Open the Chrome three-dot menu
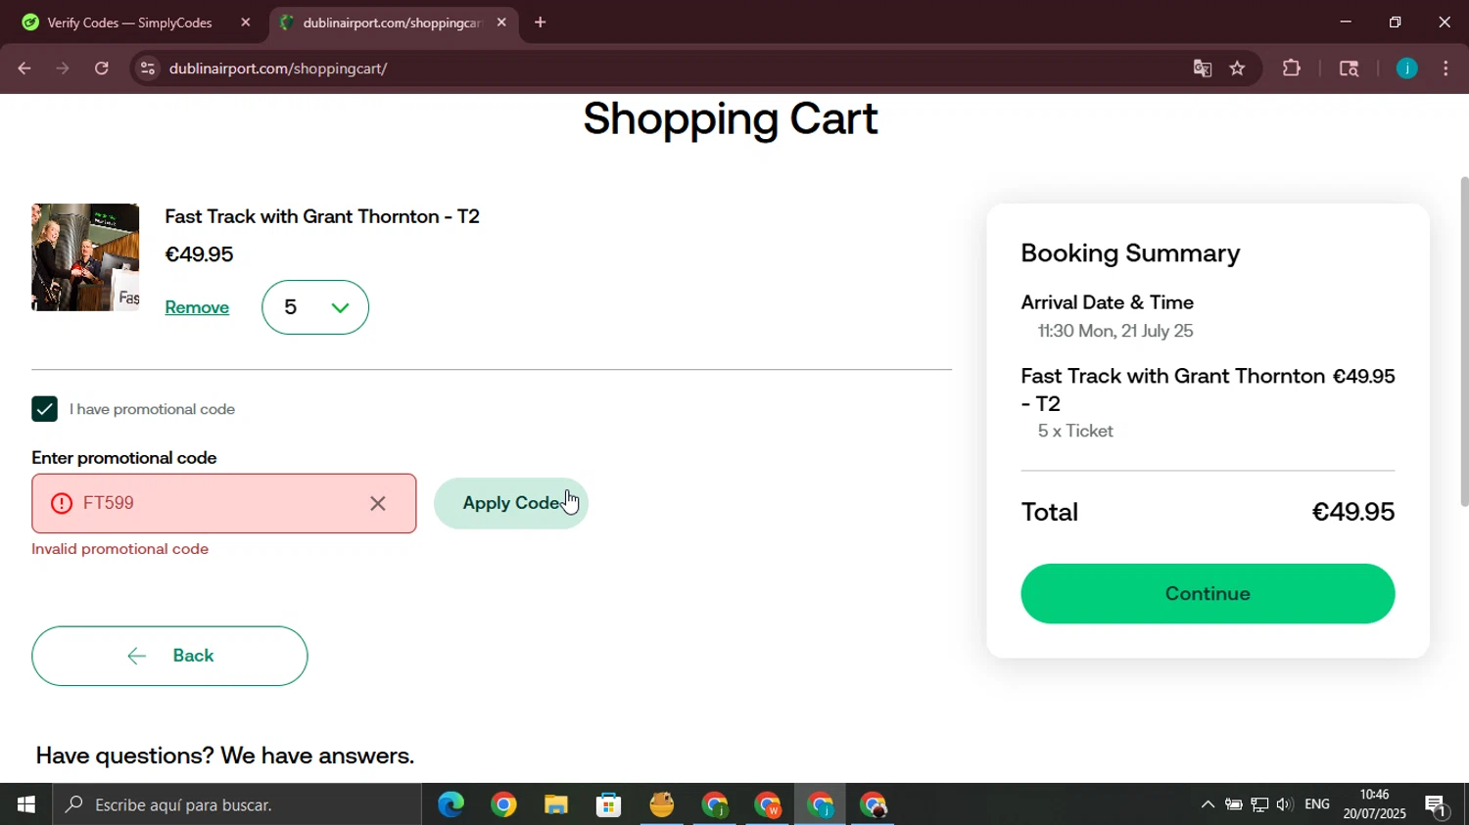 [1446, 69]
